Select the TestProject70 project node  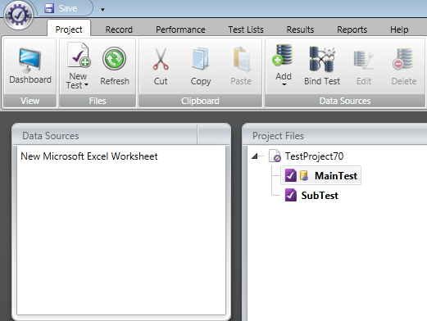314,156
